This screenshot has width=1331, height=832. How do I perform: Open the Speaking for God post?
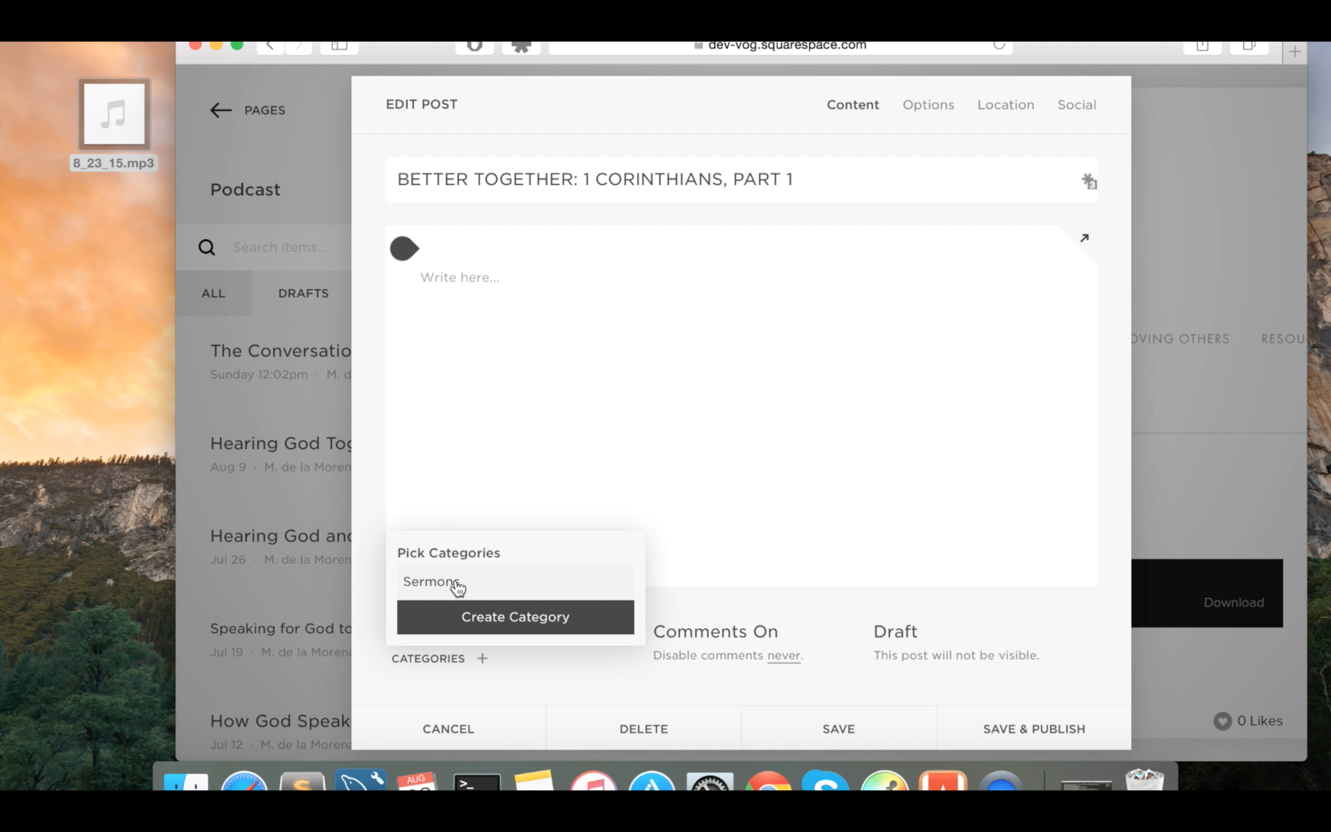click(281, 639)
